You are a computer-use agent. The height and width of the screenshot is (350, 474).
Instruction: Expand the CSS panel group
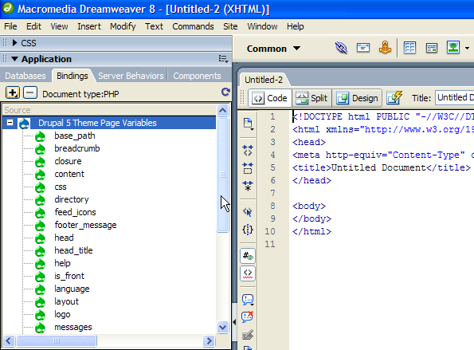(x=14, y=43)
